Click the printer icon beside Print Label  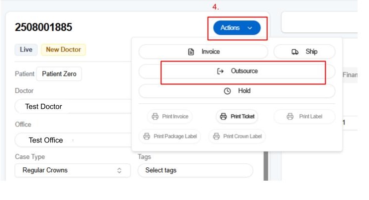click(x=290, y=116)
